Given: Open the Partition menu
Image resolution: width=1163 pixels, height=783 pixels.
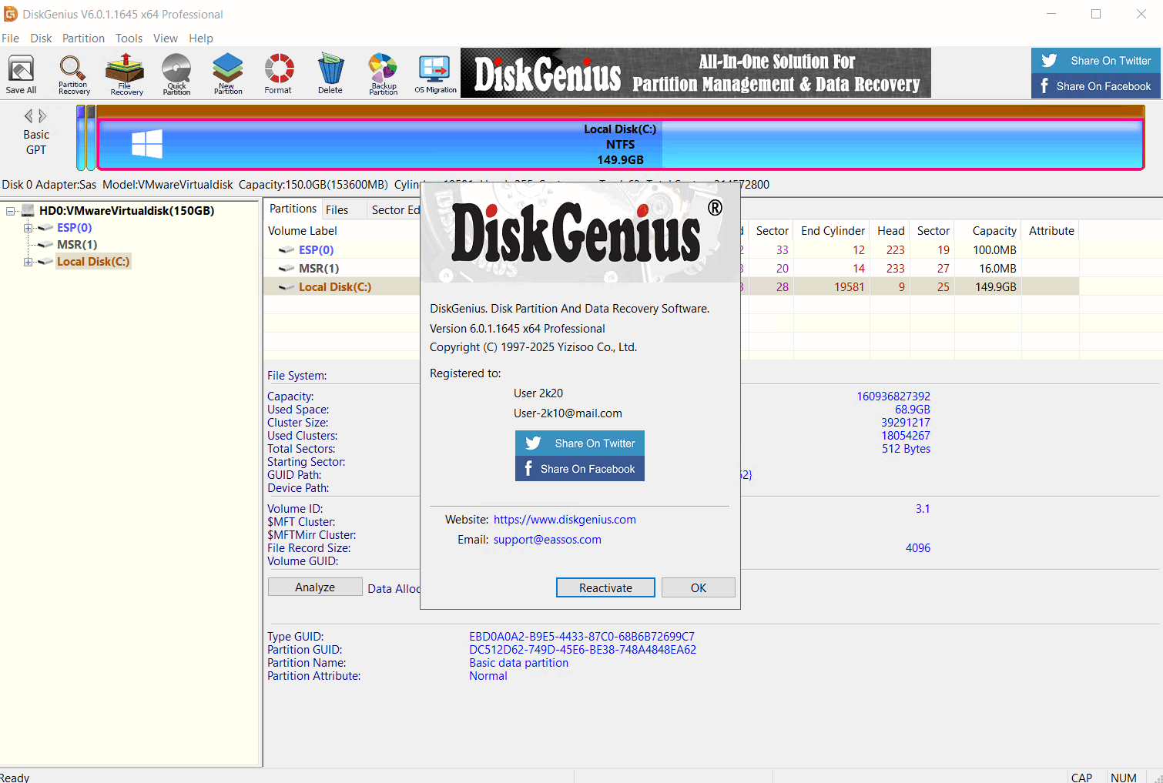Looking at the screenshot, I should coord(83,38).
